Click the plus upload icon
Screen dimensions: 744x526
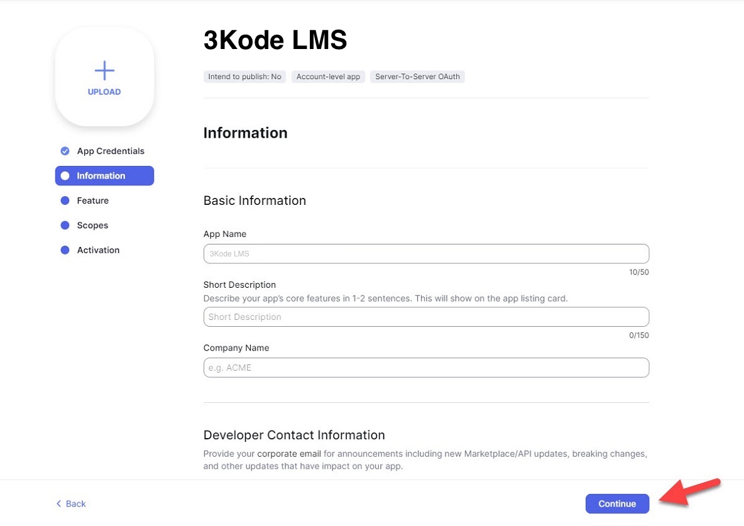[x=104, y=70]
